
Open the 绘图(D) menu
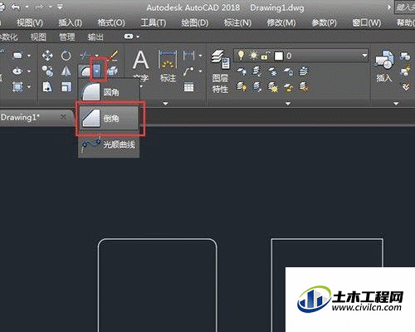point(195,22)
